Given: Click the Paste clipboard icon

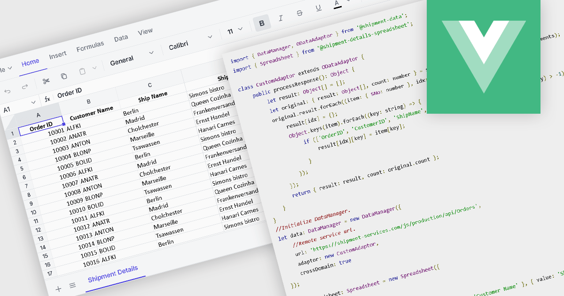Looking at the screenshot, I should coord(82,71).
